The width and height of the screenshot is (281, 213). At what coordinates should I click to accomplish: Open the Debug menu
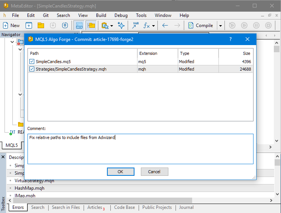[121, 15]
